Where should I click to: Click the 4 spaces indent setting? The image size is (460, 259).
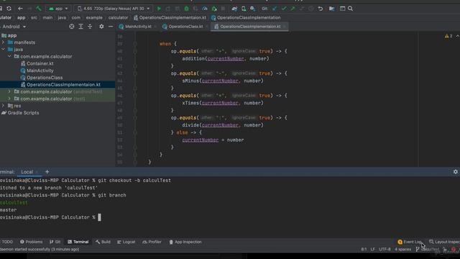402,250
